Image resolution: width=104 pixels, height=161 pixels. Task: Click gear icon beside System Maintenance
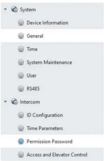pyautogui.click(x=21, y=62)
